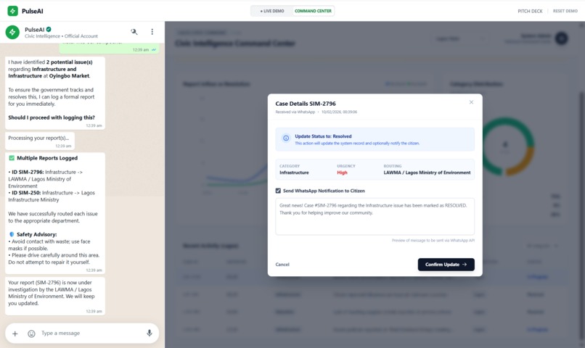Click the Reset Demo link
The height and width of the screenshot is (348, 585).
coord(565,11)
